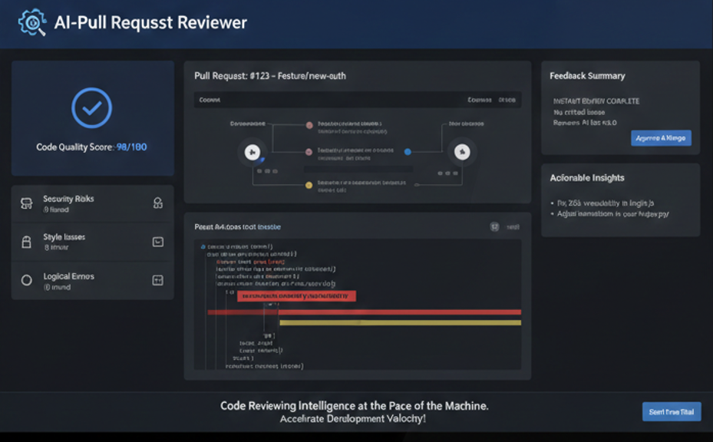Click the yellow highlight bar in code
713x442 pixels.
tap(399, 323)
